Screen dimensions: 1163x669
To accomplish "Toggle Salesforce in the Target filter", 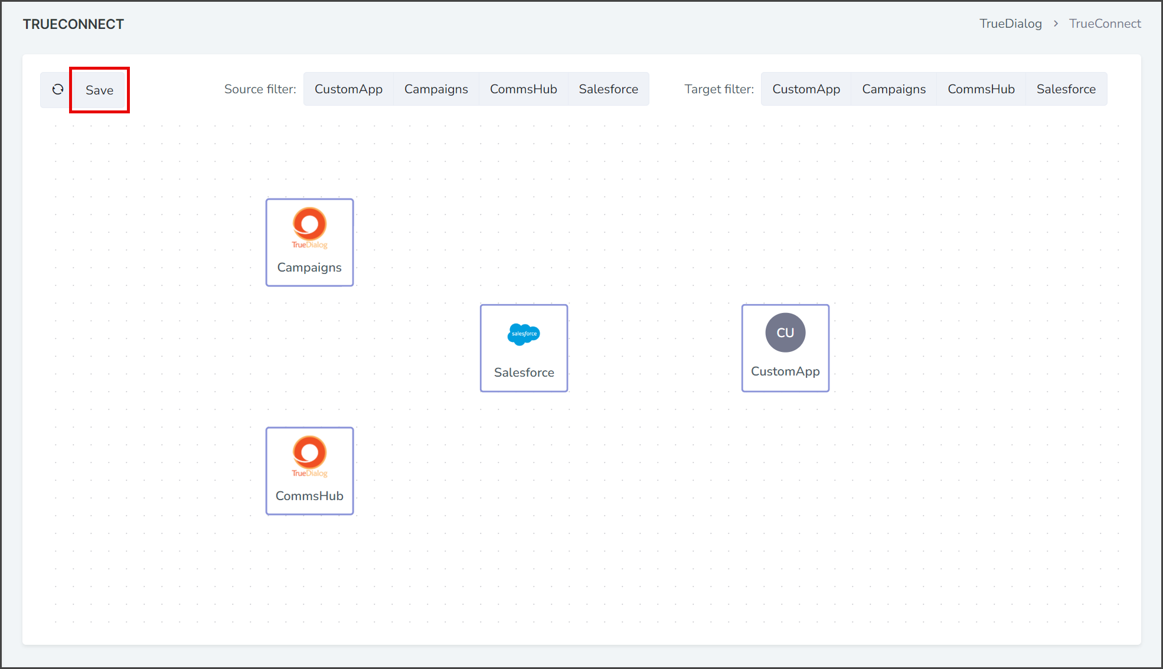I will point(1066,89).
